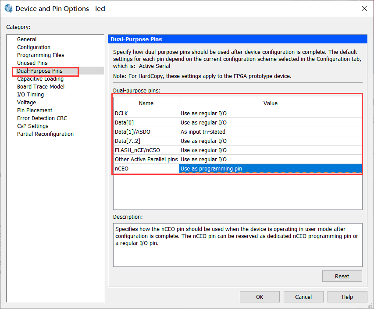Choose the Voltage category
The height and width of the screenshot is (309, 374).
(x=26, y=103)
